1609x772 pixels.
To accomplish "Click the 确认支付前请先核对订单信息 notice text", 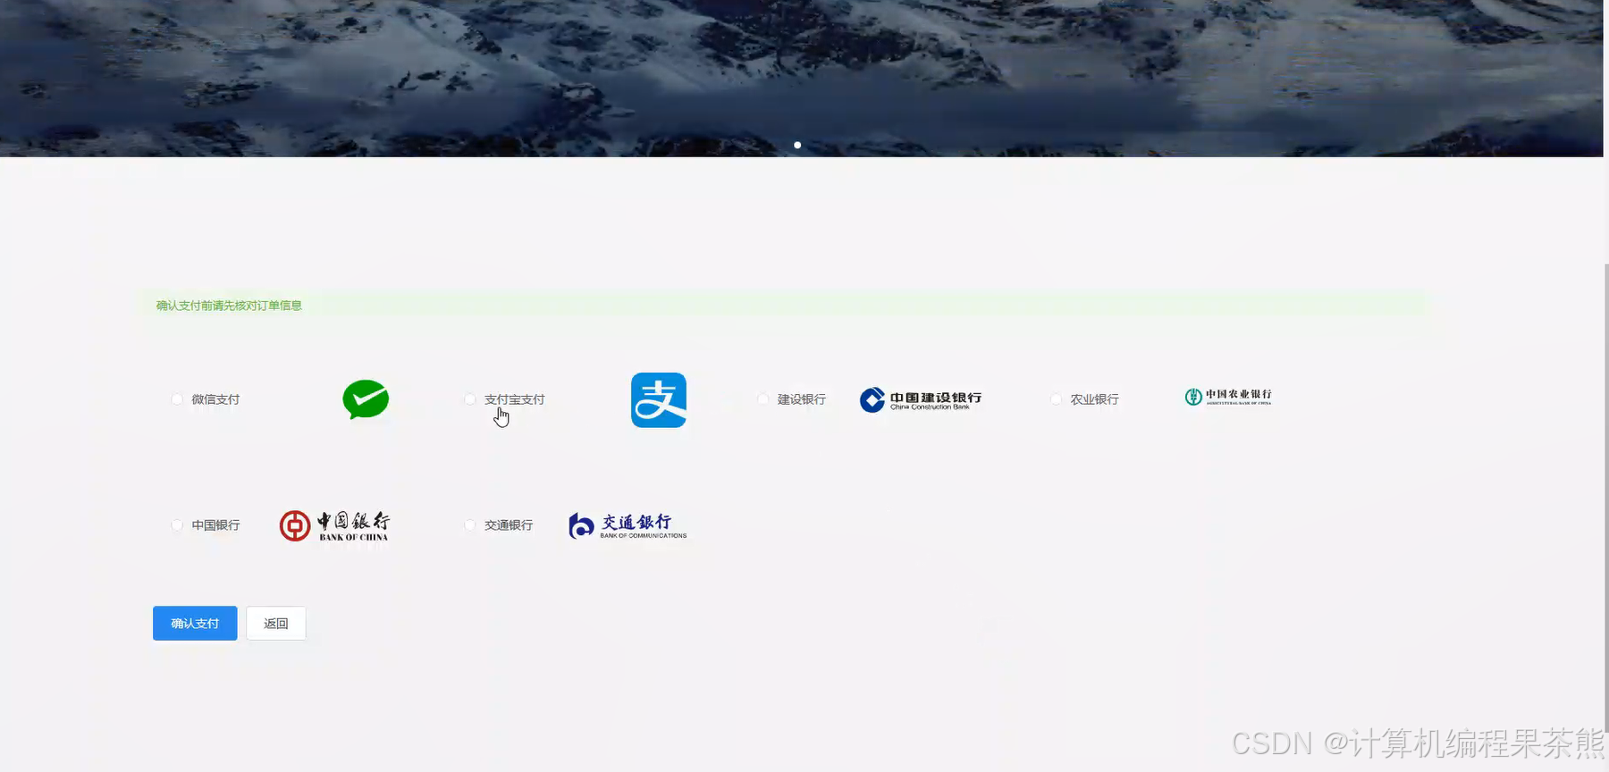I will click(229, 306).
